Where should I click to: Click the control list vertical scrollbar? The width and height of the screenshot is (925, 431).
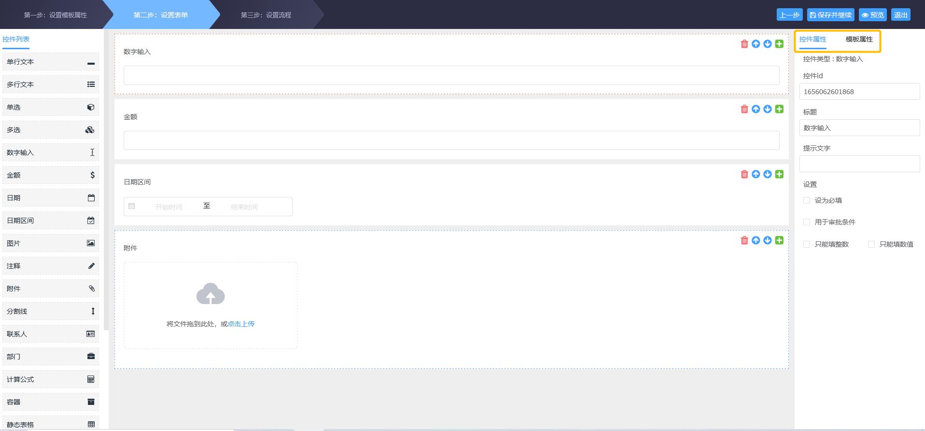click(106, 180)
